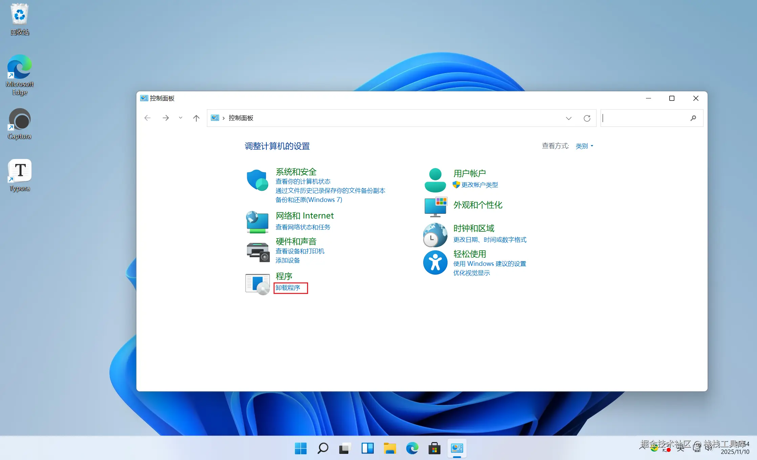Click 查看网络状态和任务 link
This screenshot has width=757, height=460.
303,227
